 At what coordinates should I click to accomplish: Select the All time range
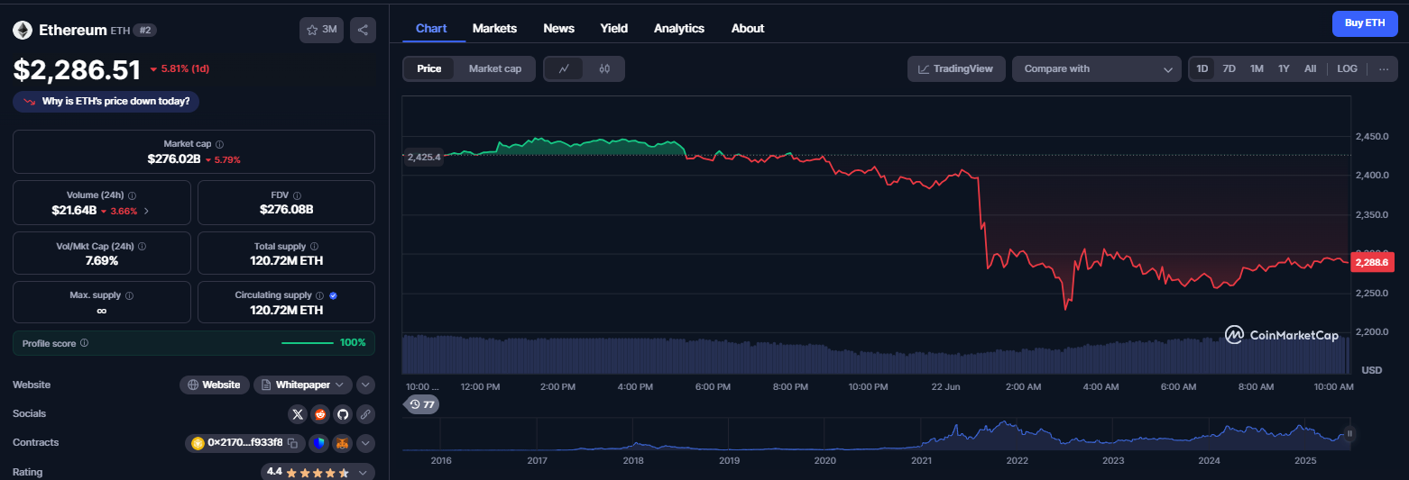(x=1310, y=68)
